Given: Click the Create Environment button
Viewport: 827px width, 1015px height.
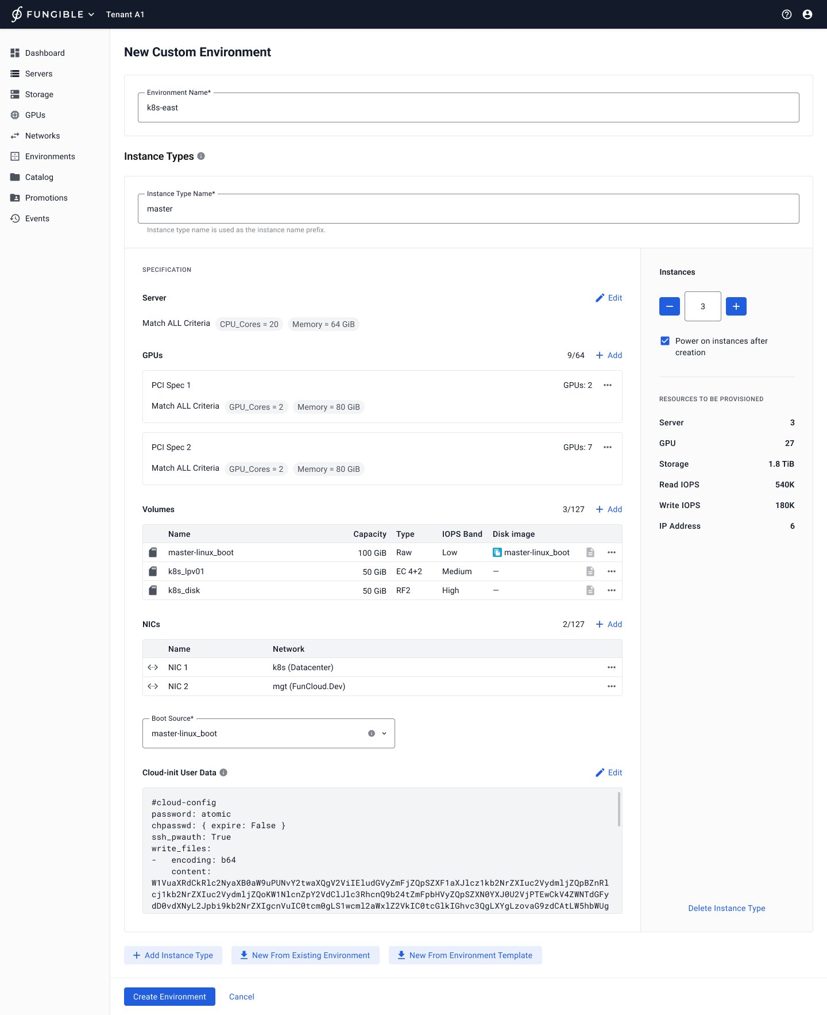Looking at the screenshot, I should [169, 997].
